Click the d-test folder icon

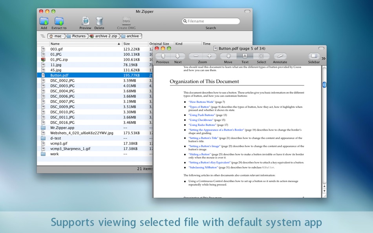pyautogui.click(x=43, y=138)
